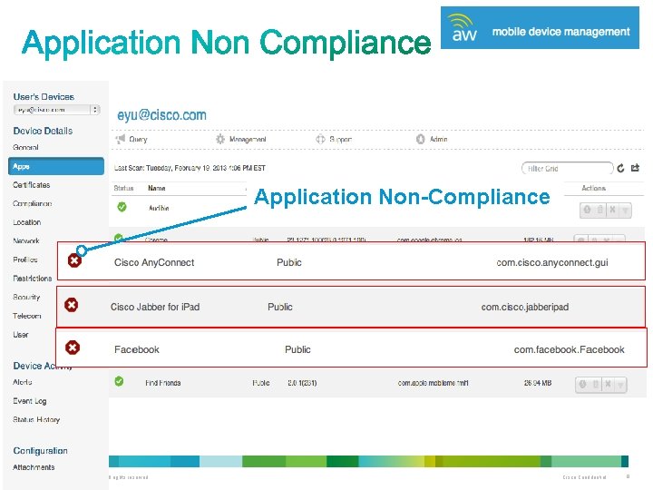Click first action icon in Audible row
This screenshot has width=653, height=490.
point(587,210)
